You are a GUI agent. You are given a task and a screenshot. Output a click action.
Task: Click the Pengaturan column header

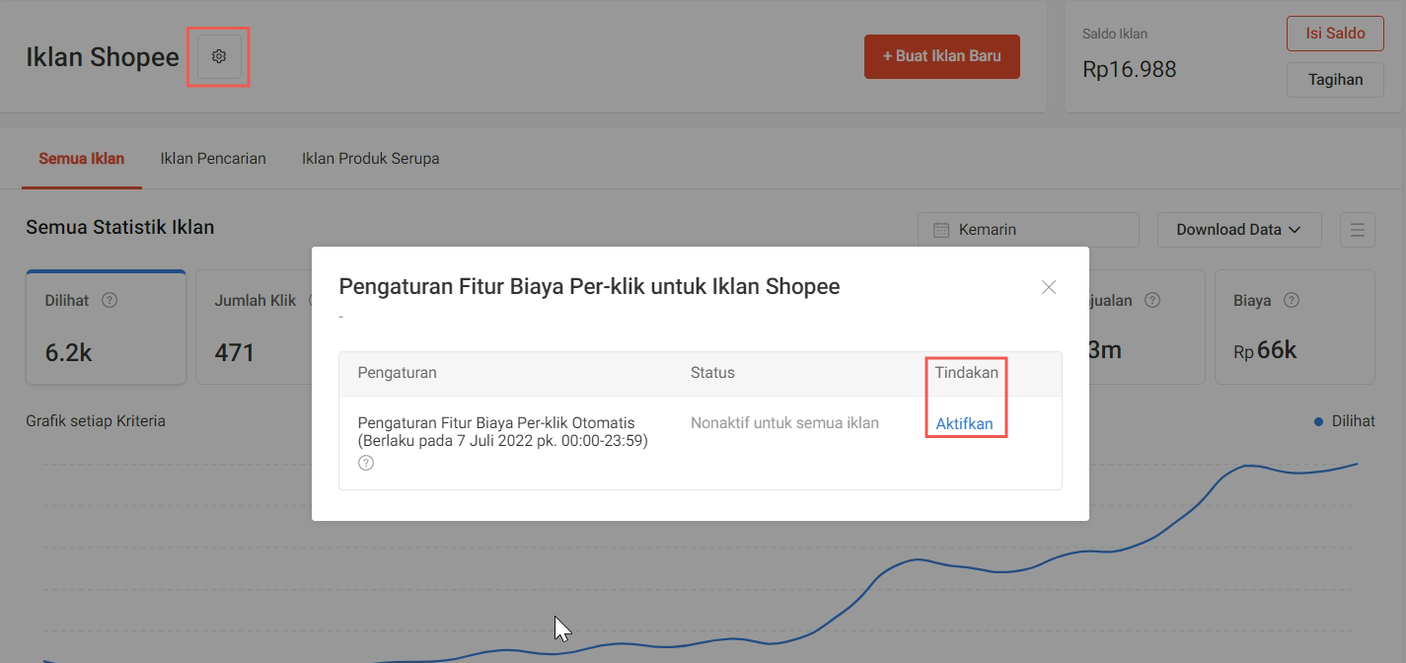point(397,373)
